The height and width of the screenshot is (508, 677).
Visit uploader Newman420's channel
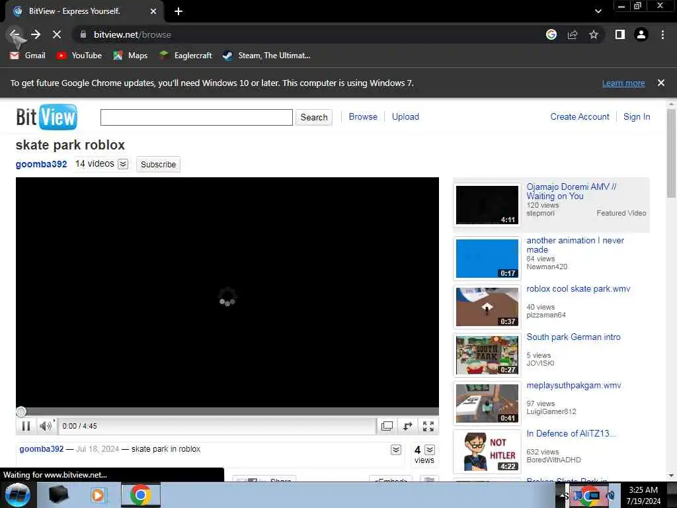click(547, 267)
